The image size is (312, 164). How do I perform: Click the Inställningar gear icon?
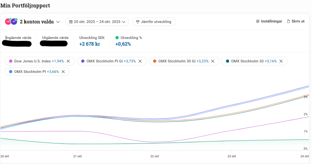click(258, 21)
